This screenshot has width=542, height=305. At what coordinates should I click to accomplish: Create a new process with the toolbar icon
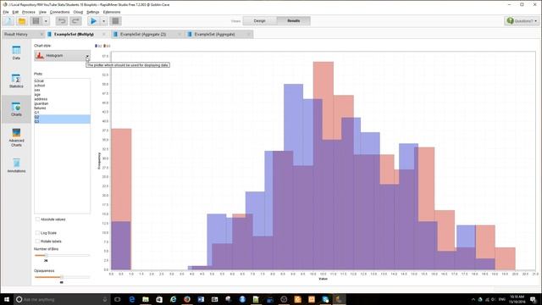pyautogui.click(x=8, y=21)
